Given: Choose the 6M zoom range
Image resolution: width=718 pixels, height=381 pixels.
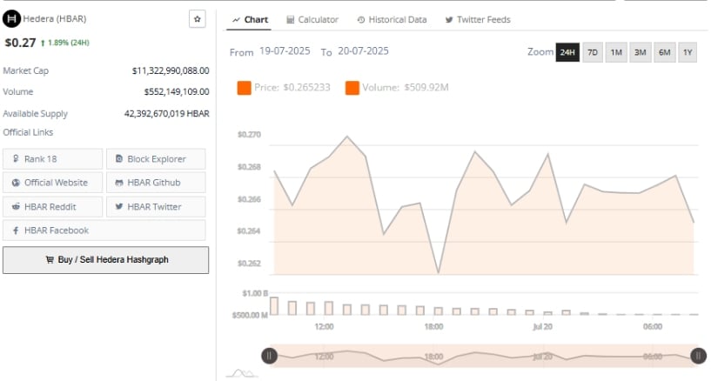Looking at the screenshot, I should tap(664, 52).
